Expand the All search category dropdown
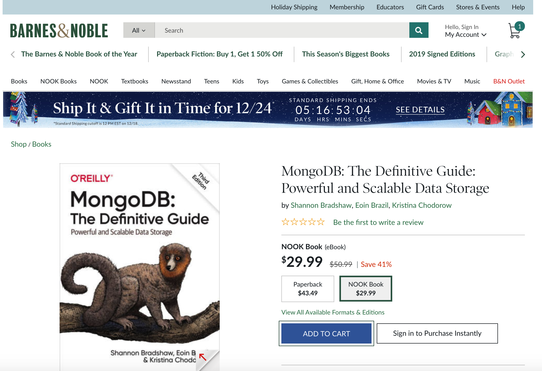The width and height of the screenshot is (542, 371). (139, 30)
